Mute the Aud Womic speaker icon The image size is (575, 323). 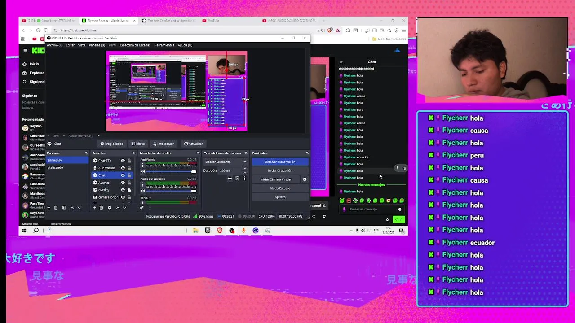click(143, 171)
